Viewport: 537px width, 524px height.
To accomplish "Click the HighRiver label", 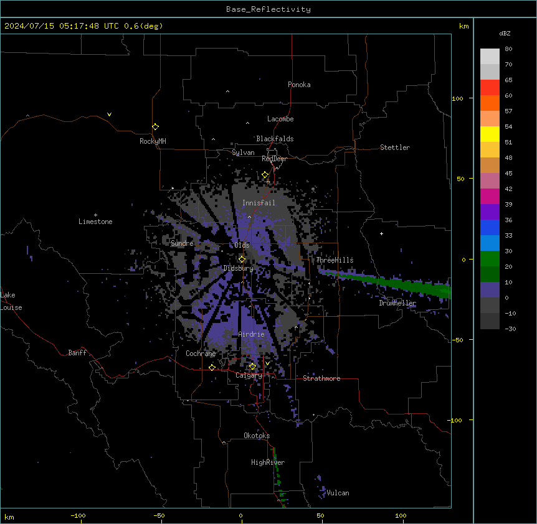I will (268, 462).
